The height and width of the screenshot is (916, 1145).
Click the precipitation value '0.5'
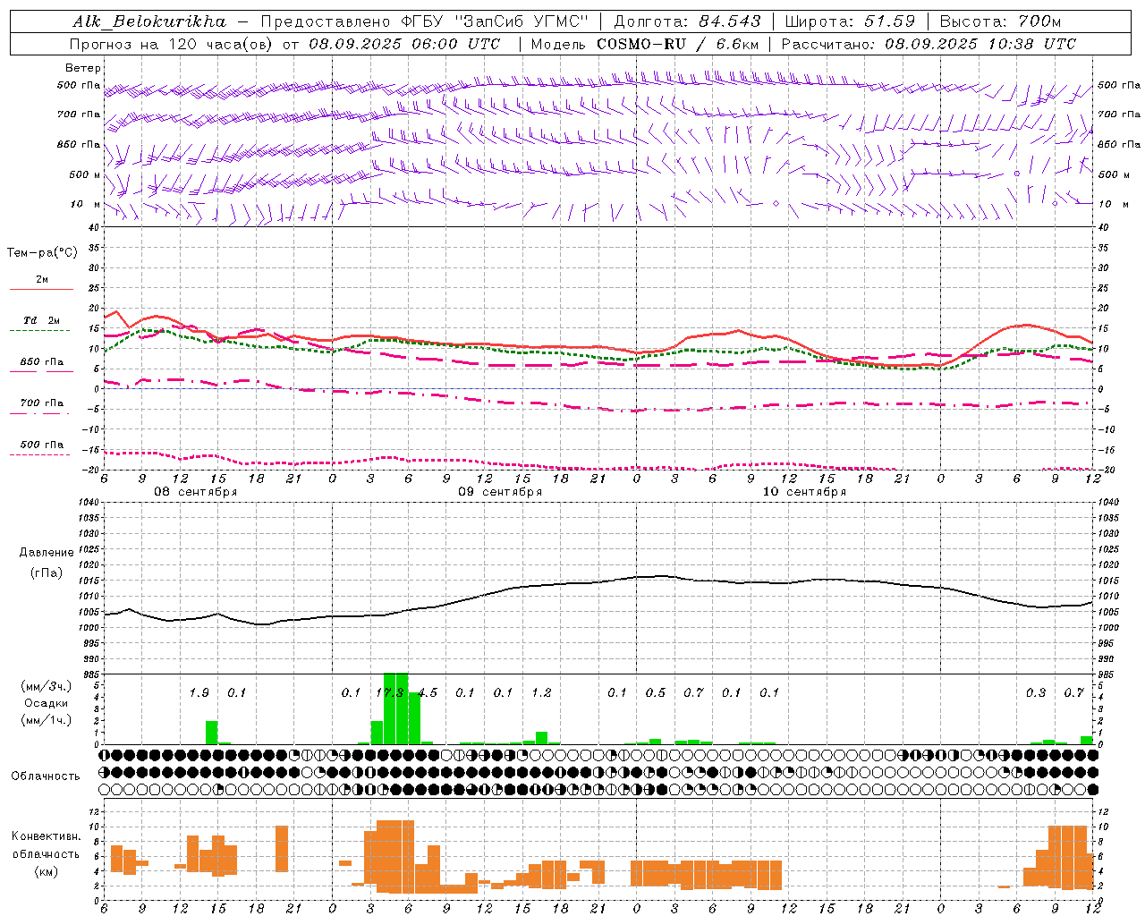(x=656, y=692)
